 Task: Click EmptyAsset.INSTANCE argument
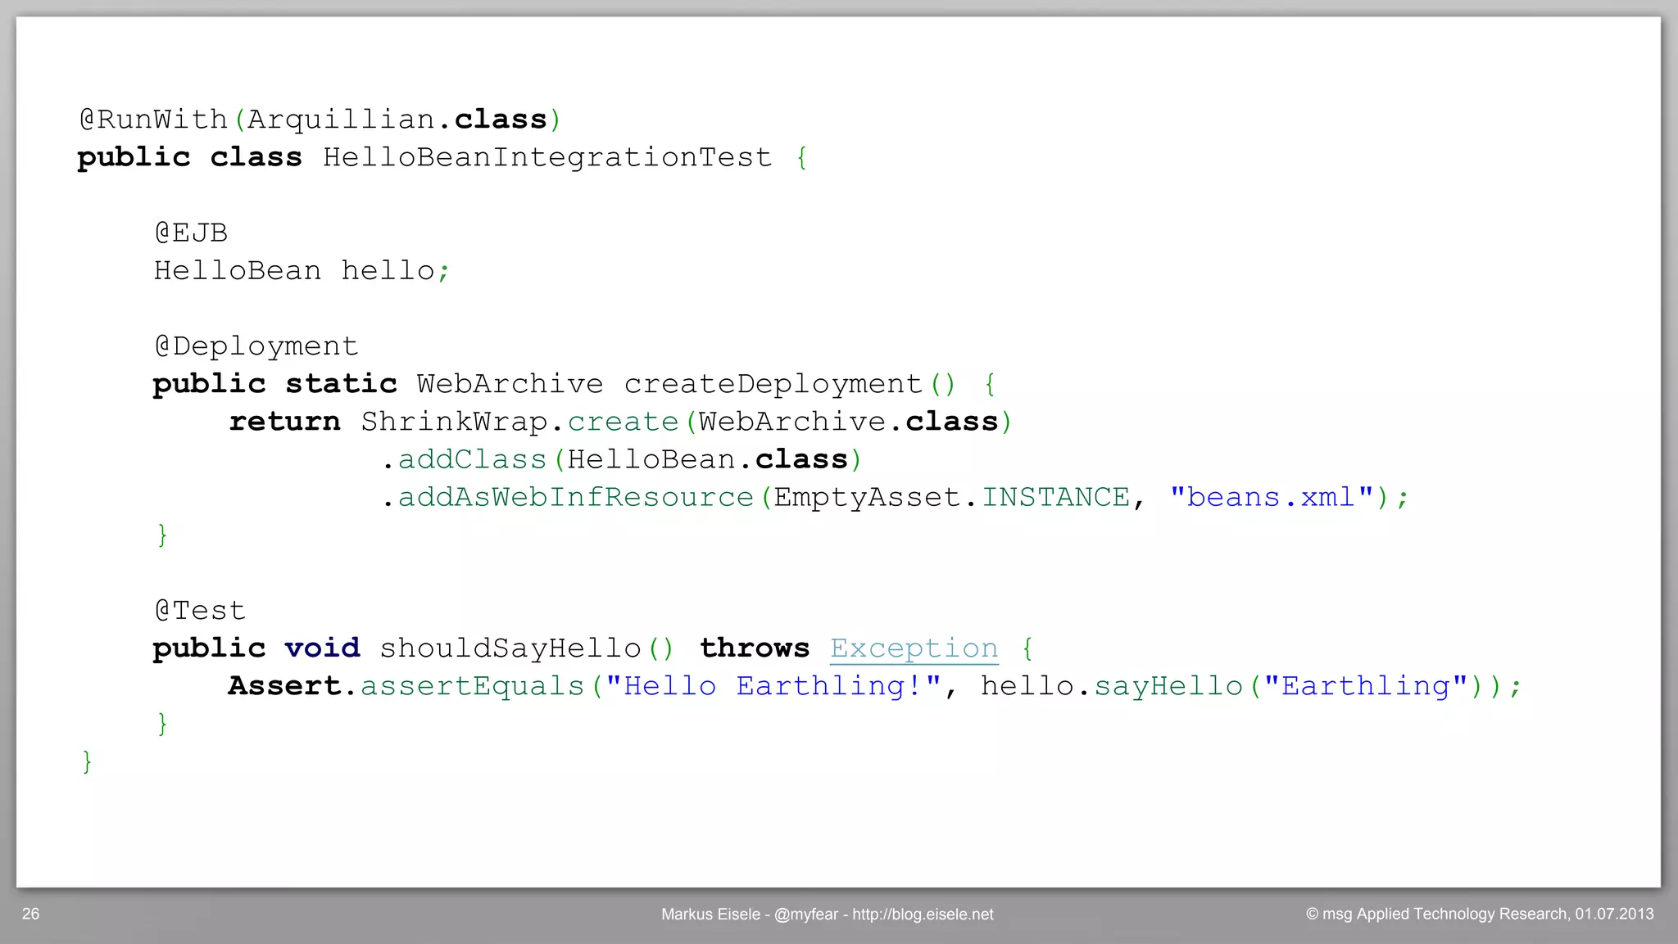coord(952,497)
